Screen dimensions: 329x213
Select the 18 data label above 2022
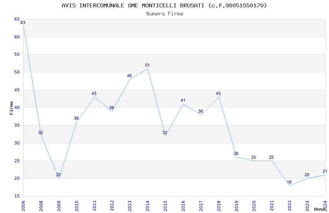[289, 182]
